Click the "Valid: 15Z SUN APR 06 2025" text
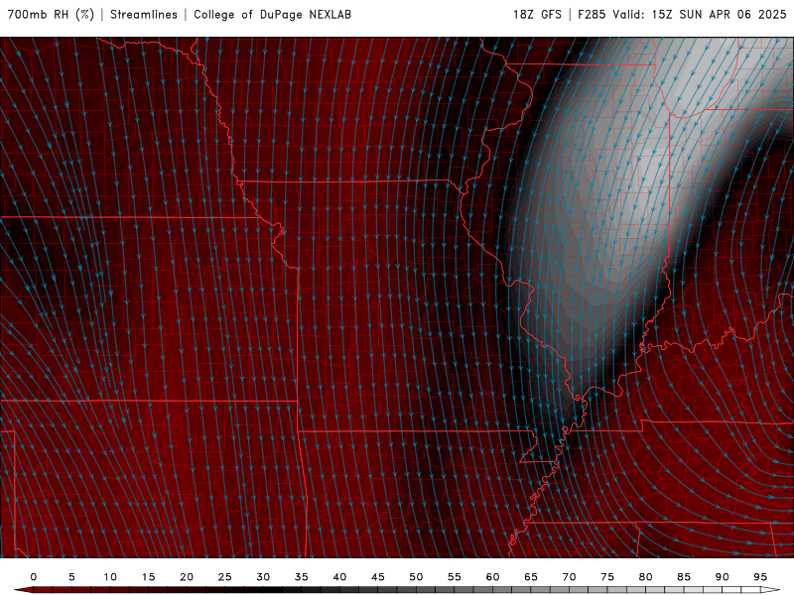 tap(700, 14)
